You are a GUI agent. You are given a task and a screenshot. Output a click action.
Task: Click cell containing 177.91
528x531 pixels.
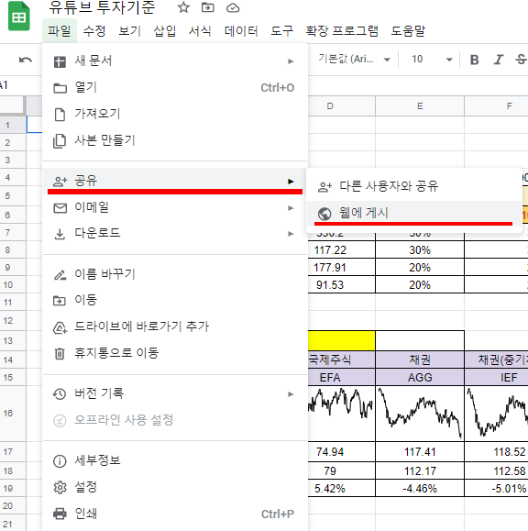342,268
